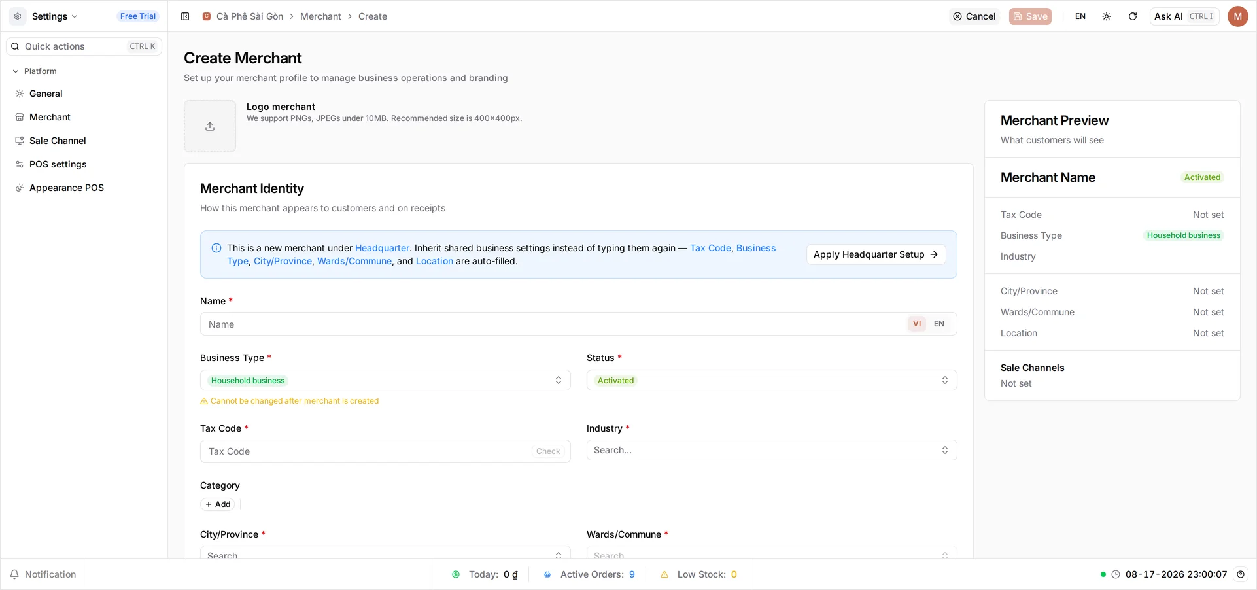The width and height of the screenshot is (1257, 590).
Task: Open the Status dropdown
Action: [772, 380]
